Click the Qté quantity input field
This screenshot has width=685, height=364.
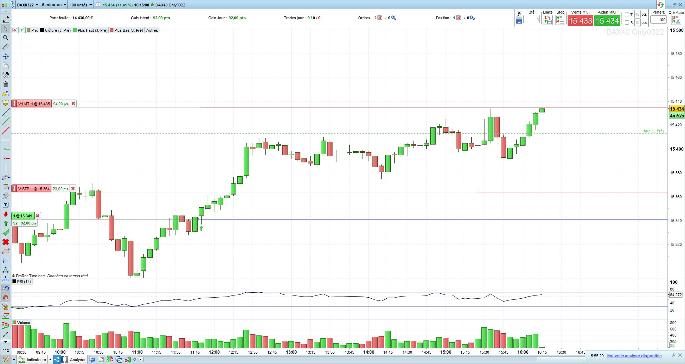click(x=532, y=20)
